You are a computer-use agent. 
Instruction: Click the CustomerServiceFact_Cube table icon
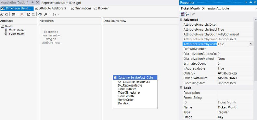tap(115, 77)
